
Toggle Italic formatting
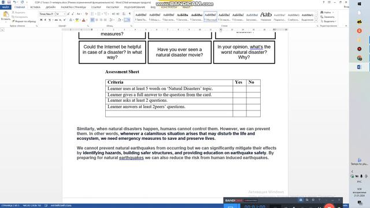click(x=45, y=20)
